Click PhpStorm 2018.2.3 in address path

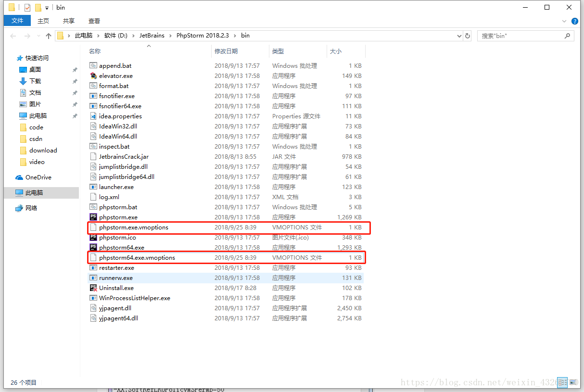[203, 36]
